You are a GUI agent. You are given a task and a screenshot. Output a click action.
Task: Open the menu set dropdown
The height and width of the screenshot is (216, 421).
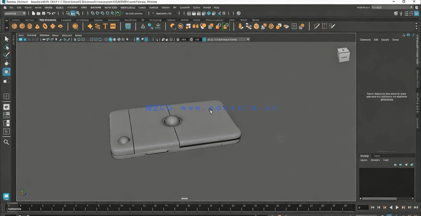pos(15,13)
